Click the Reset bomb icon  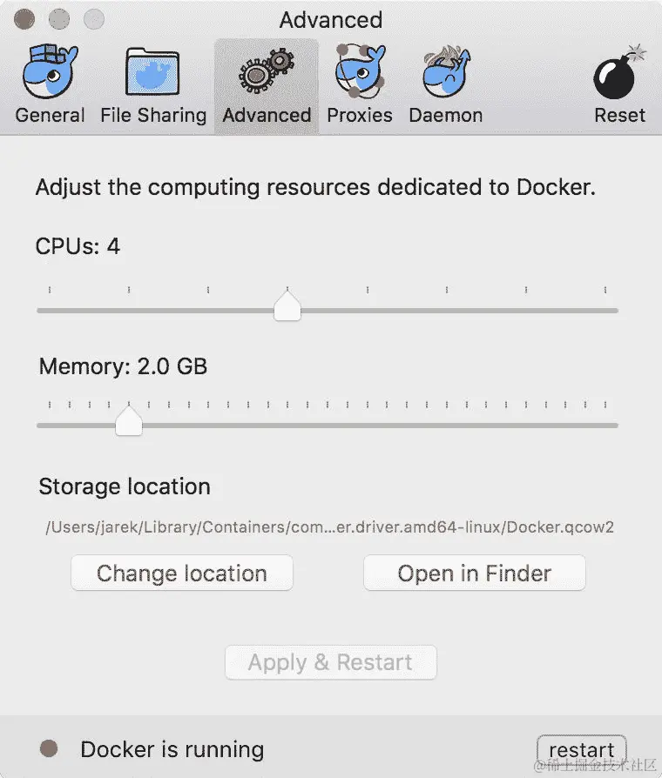point(619,73)
